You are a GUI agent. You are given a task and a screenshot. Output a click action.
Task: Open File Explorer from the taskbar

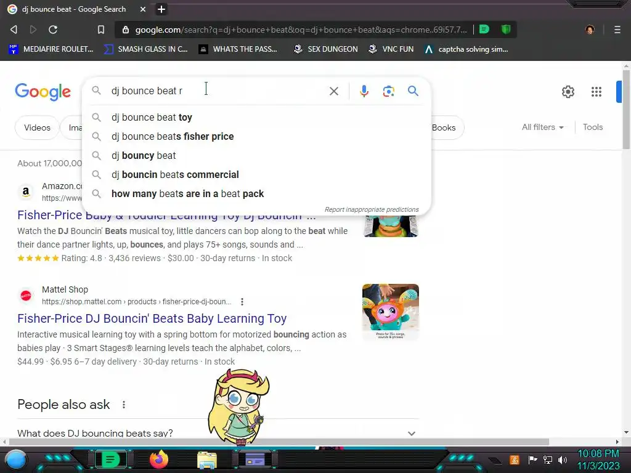(x=207, y=460)
